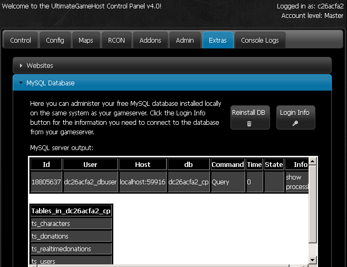347x267 pixels.
Task: Click the Account level: Master text
Action: tap(312, 15)
